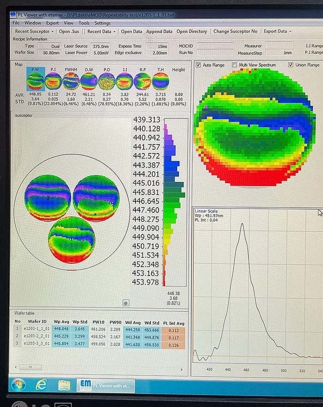Viewport: 323px width, 407px height.
Task: Open Internet Explorer from the taskbar
Action: [x=42, y=385]
